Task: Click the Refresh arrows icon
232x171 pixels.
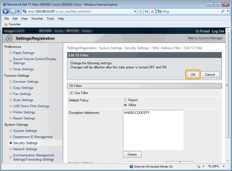Action: tap(146, 11)
